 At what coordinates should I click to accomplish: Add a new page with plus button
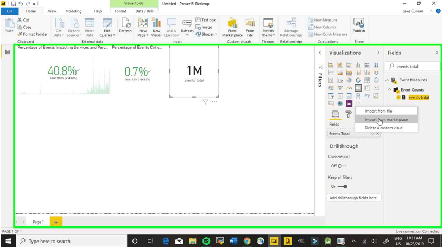(56, 222)
